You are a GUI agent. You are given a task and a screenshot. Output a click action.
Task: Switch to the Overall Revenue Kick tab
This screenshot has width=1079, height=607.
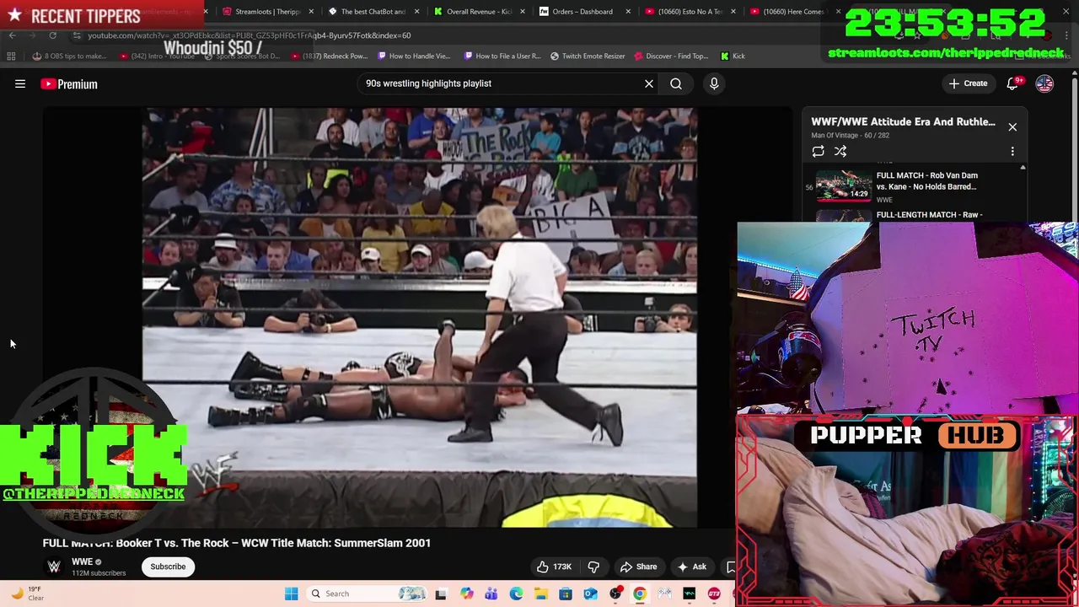point(478,12)
